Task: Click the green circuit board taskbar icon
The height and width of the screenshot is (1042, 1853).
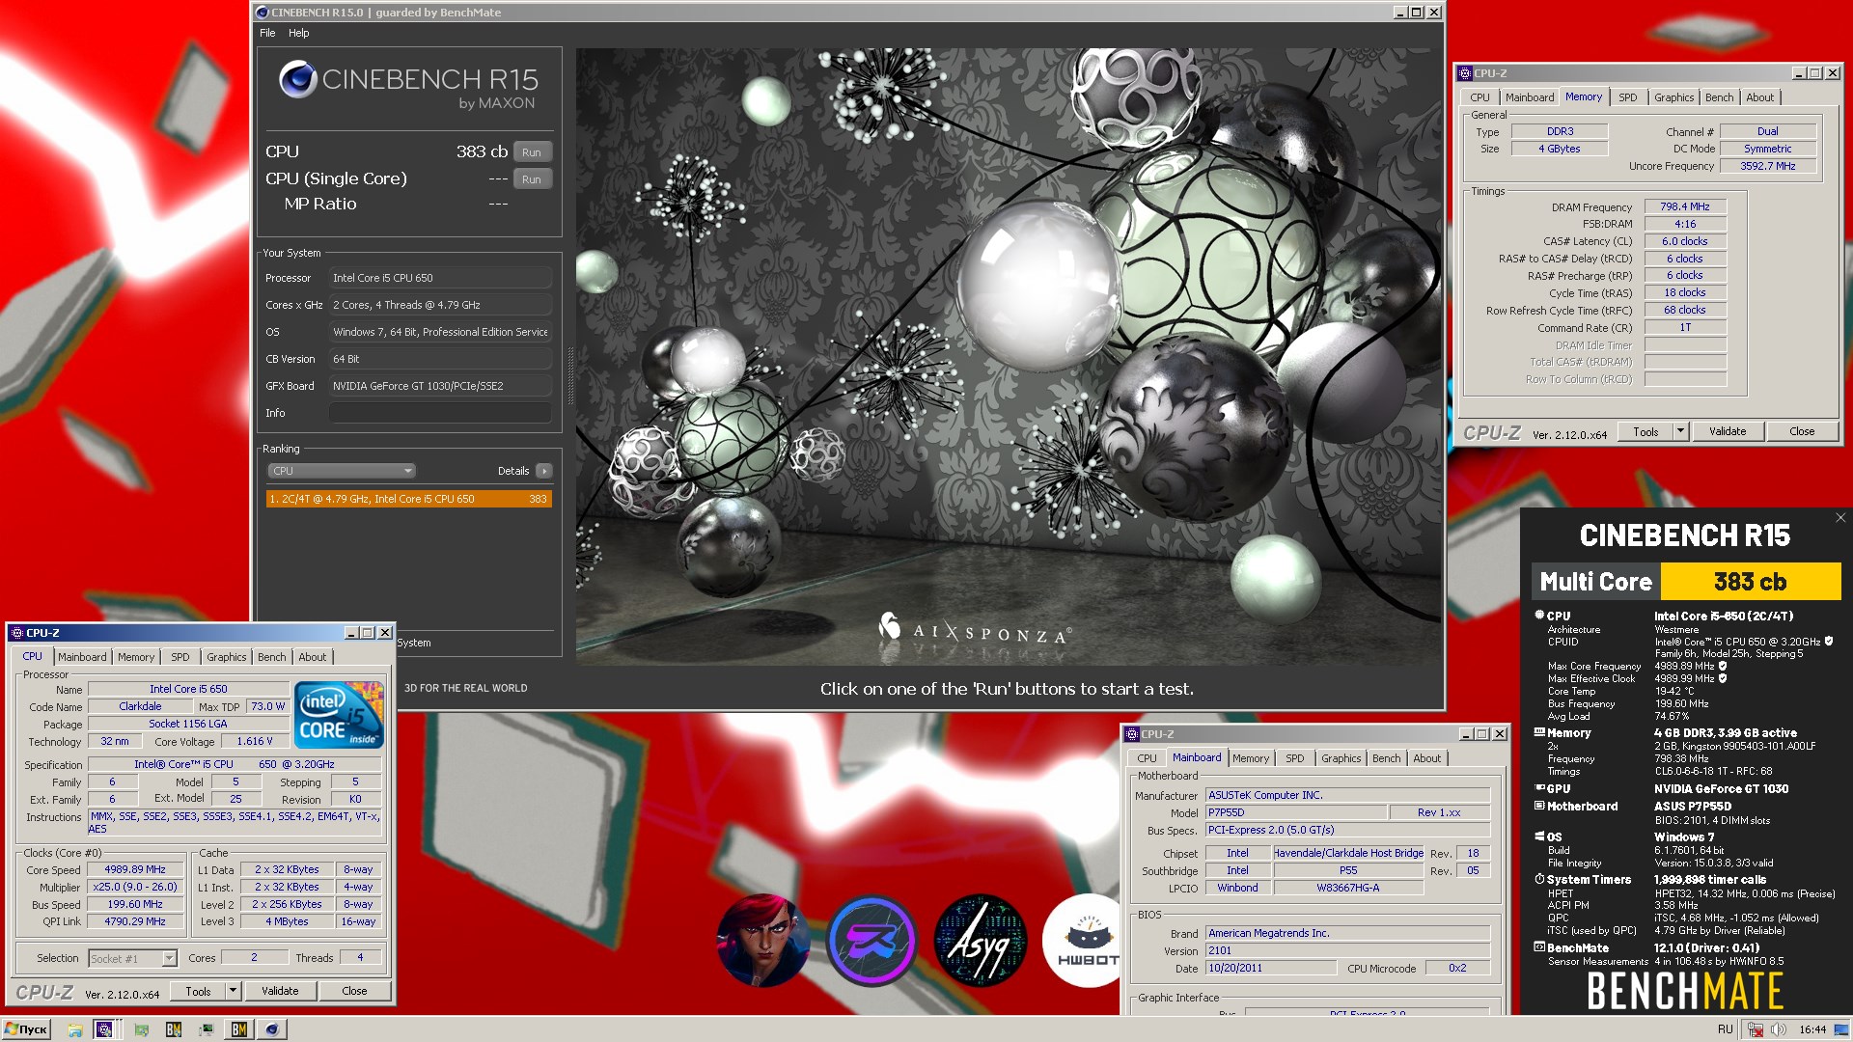Action: tap(141, 1029)
